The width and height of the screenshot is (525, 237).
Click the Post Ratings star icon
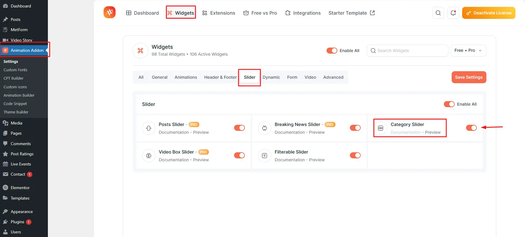click(x=5, y=154)
